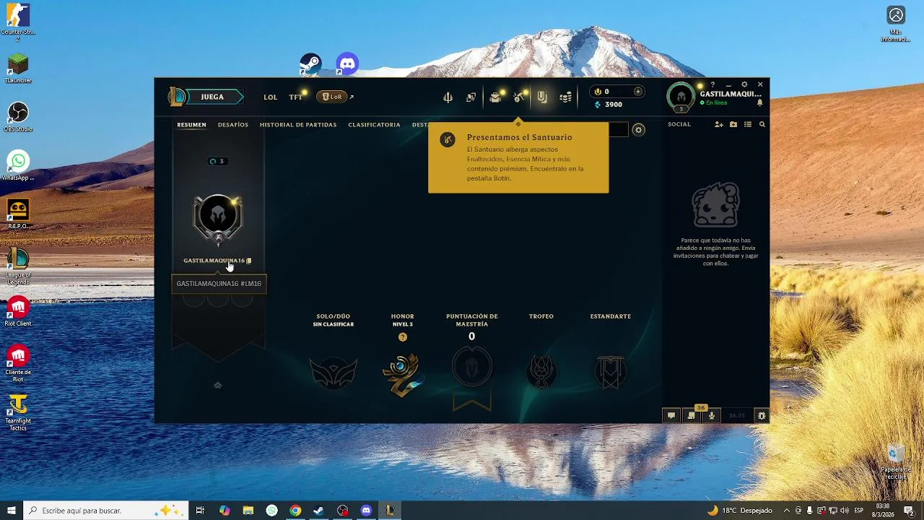Click the GASTILAMAQUINA16 profile name

point(214,261)
